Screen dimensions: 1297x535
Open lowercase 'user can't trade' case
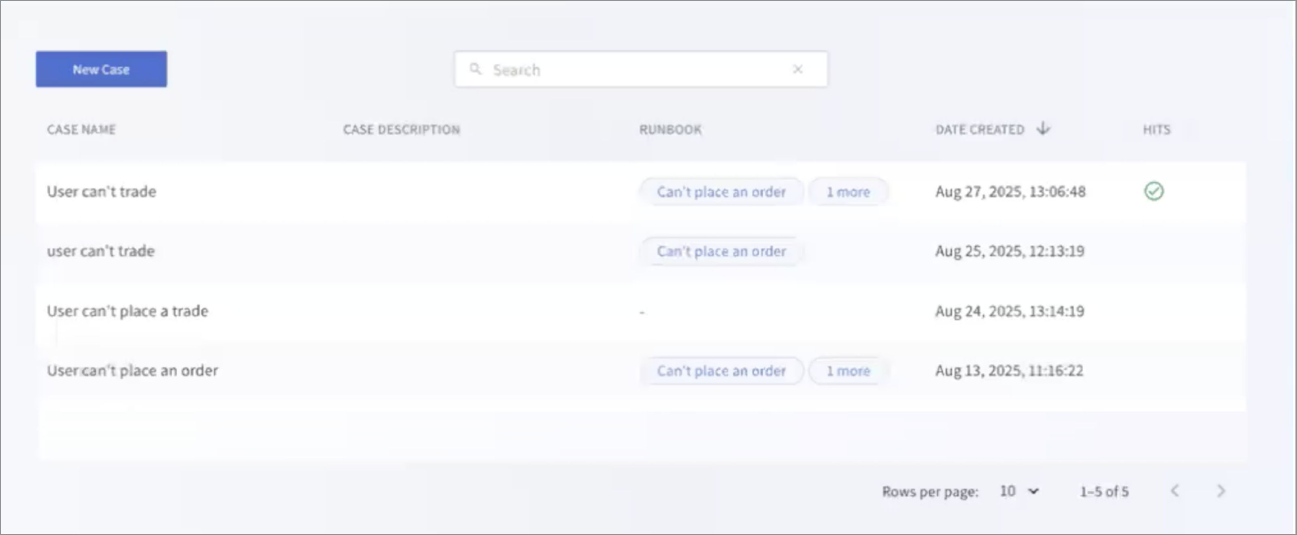coord(101,251)
